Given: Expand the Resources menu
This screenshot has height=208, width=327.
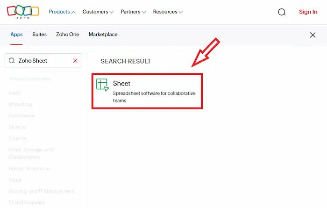Looking at the screenshot, I should point(168,12).
